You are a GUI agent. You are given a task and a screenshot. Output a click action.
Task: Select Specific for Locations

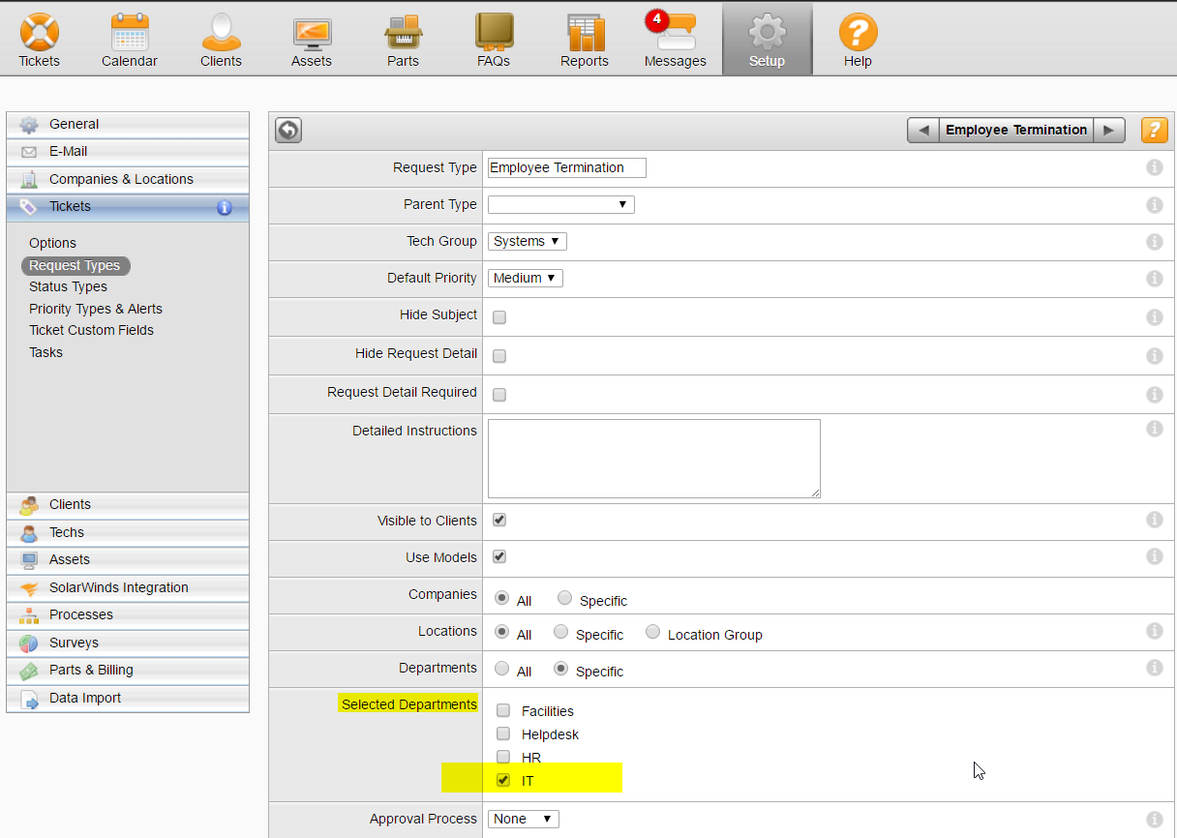[x=560, y=632]
